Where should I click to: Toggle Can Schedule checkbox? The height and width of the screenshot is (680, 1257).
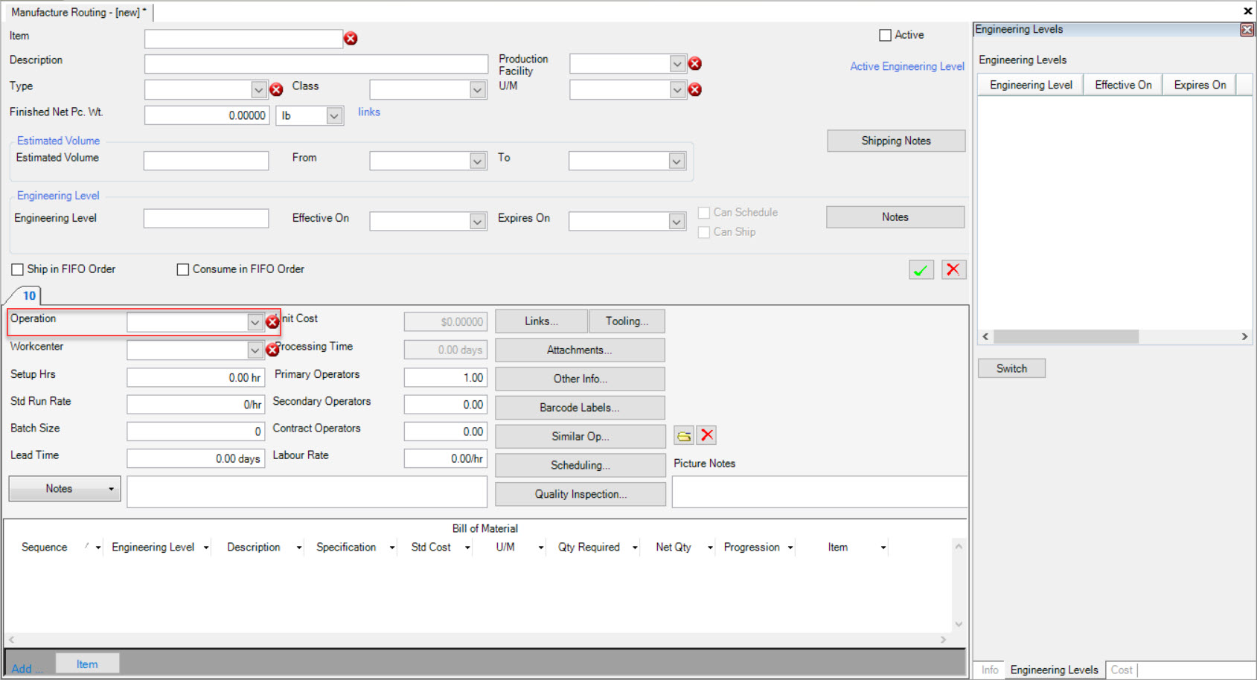(x=703, y=213)
